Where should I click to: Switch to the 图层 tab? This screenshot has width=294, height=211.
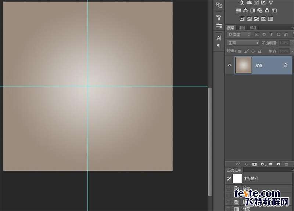tap(231, 28)
